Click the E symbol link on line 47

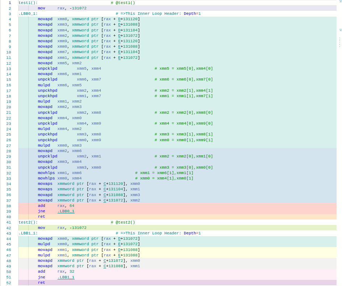[119, 255]
